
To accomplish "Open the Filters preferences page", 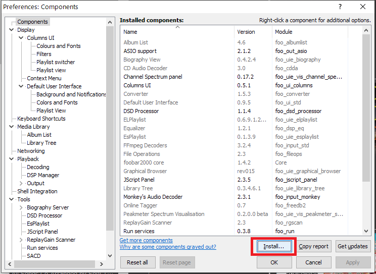I will (44, 54).
